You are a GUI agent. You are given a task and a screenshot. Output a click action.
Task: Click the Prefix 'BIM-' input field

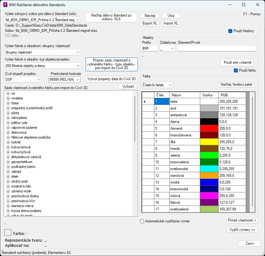(x=150, y=48)
